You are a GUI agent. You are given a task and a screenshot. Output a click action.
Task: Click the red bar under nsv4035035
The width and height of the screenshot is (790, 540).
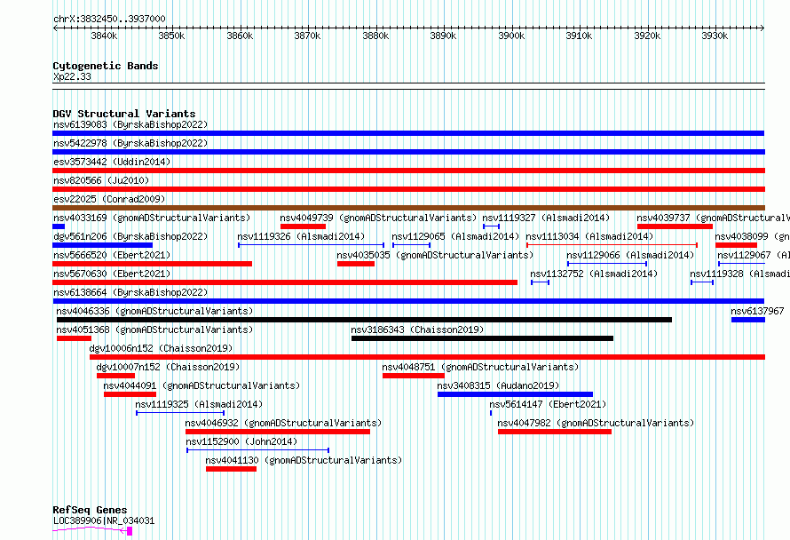[x=356, y=264]
